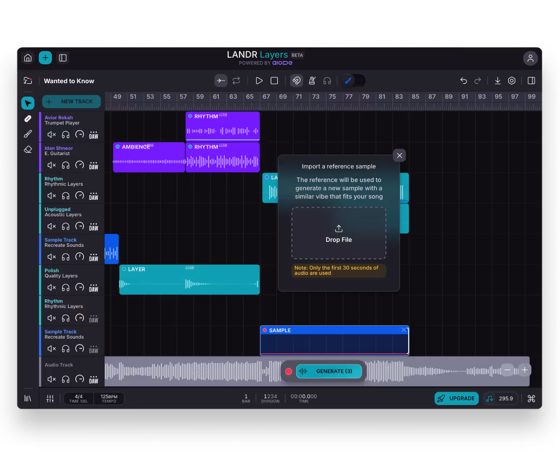This screenshot has height=457, width=560.
Task: Stop playback with the Stop button
Action: click(274, 80)
